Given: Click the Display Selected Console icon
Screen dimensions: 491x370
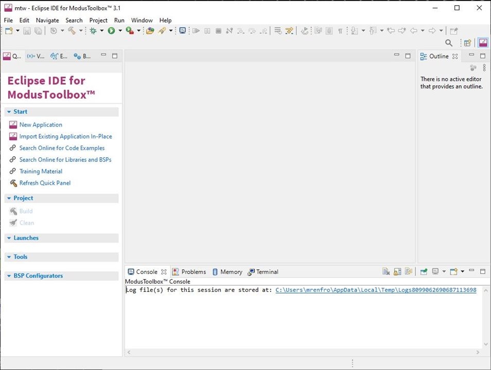Looking at the screenshot, I should (435, 271).
